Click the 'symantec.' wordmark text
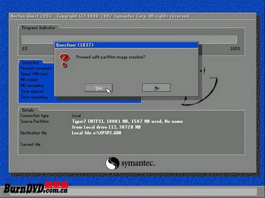Image resolution: width=265 pixels, height=198 pixels. [138, 163]
